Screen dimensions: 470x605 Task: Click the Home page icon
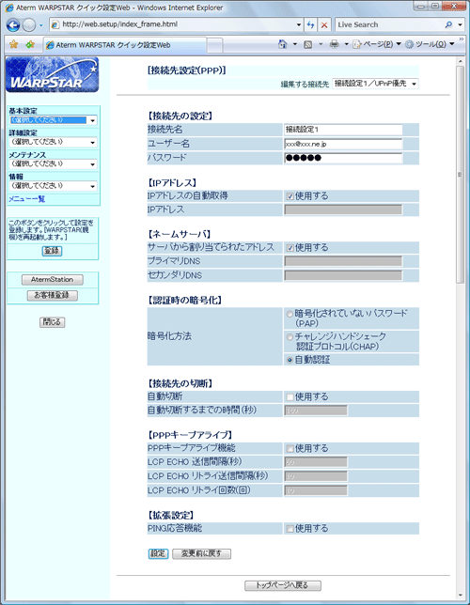click(283, 44)
